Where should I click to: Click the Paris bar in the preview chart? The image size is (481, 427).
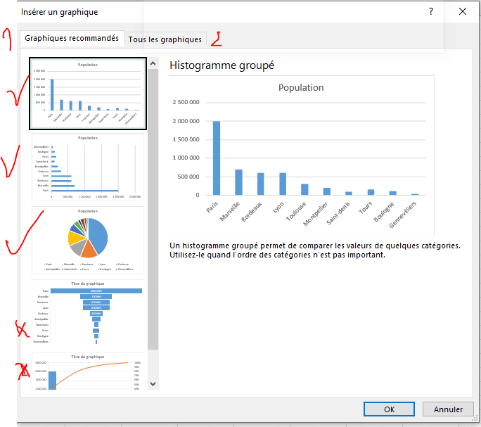pyautogui.click(x=217, y=158)
